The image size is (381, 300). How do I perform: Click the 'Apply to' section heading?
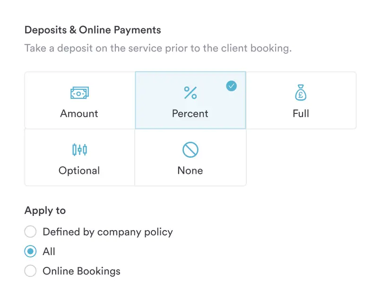coord(45,211)
